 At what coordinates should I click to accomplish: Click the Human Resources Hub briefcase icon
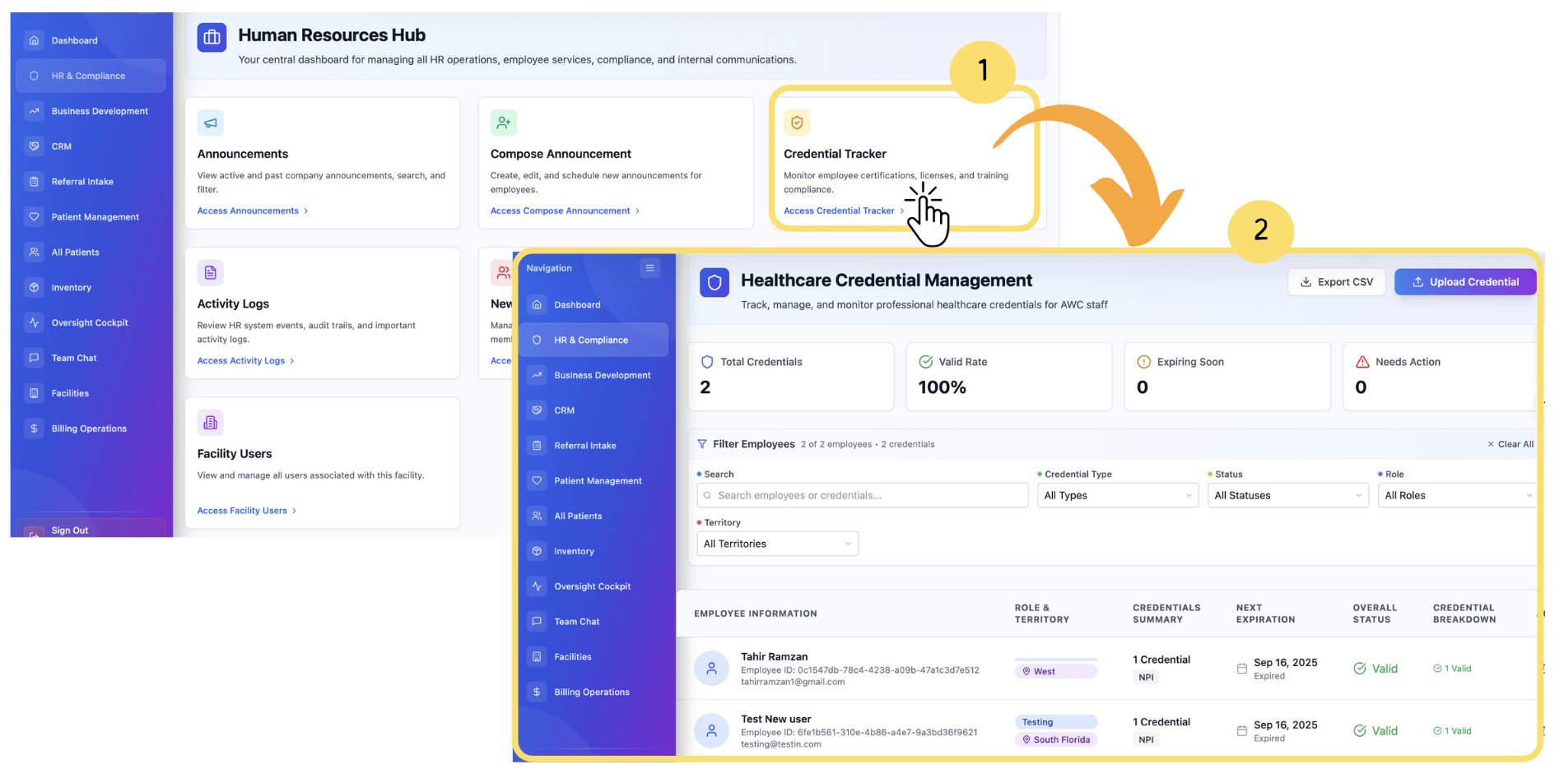(x=212, y=37)
